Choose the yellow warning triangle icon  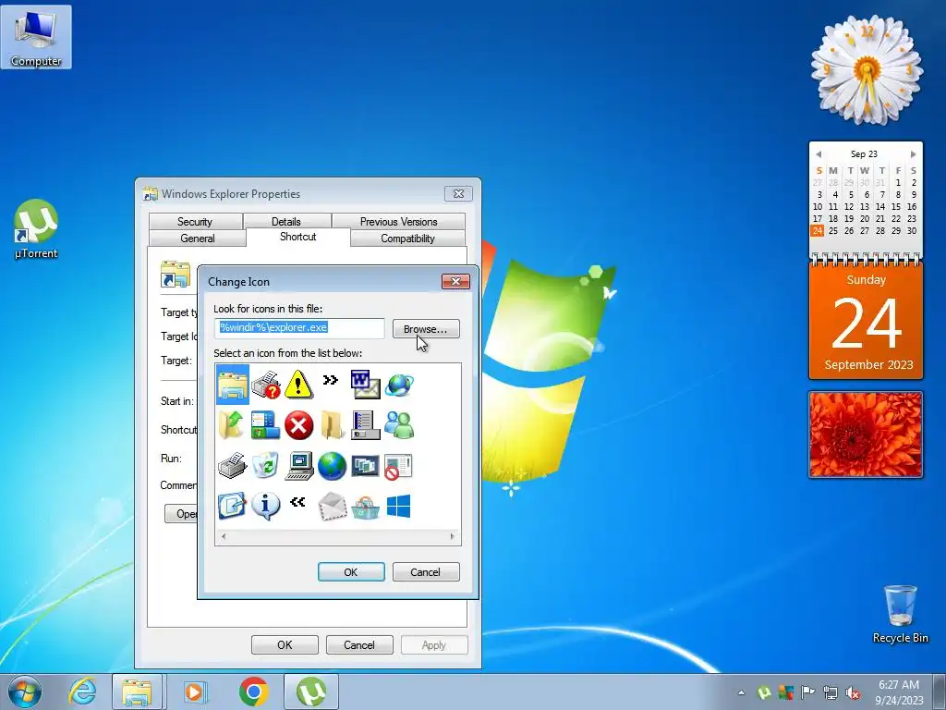pyautogui.click(x=298, y=385)
